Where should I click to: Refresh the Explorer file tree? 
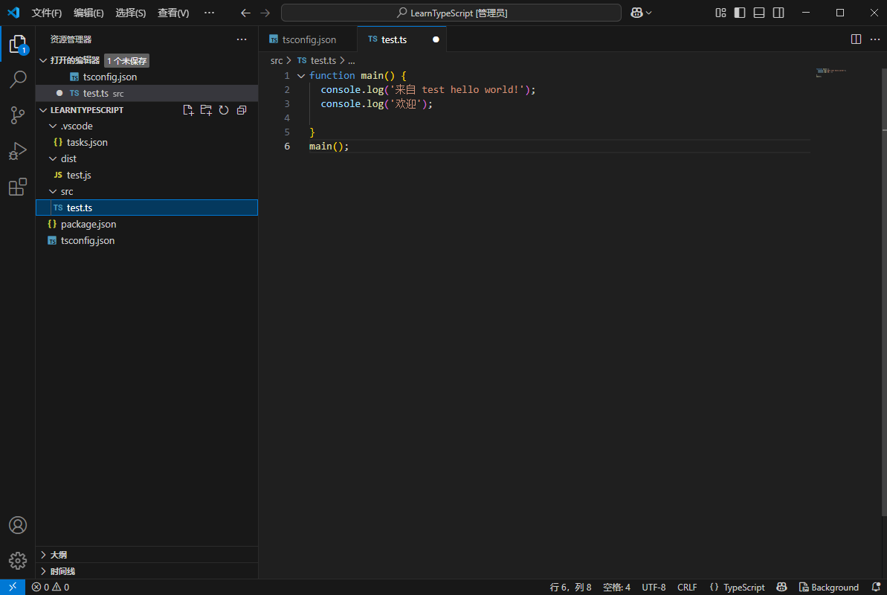(224, 109)
